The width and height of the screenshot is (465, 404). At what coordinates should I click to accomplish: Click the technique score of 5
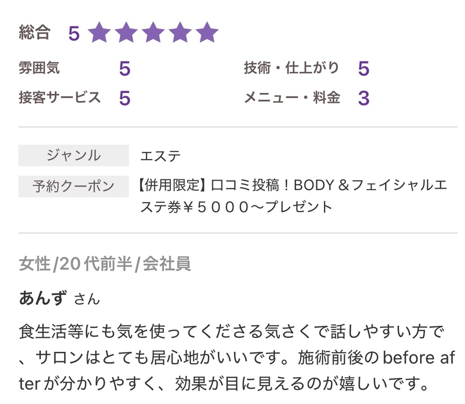coord(364,69)
